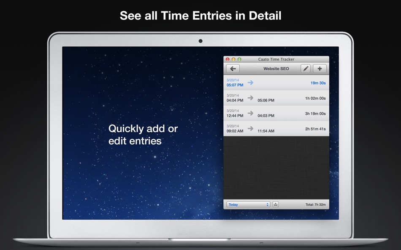Select the 19m 30s running duration

(x=318, y=83)
